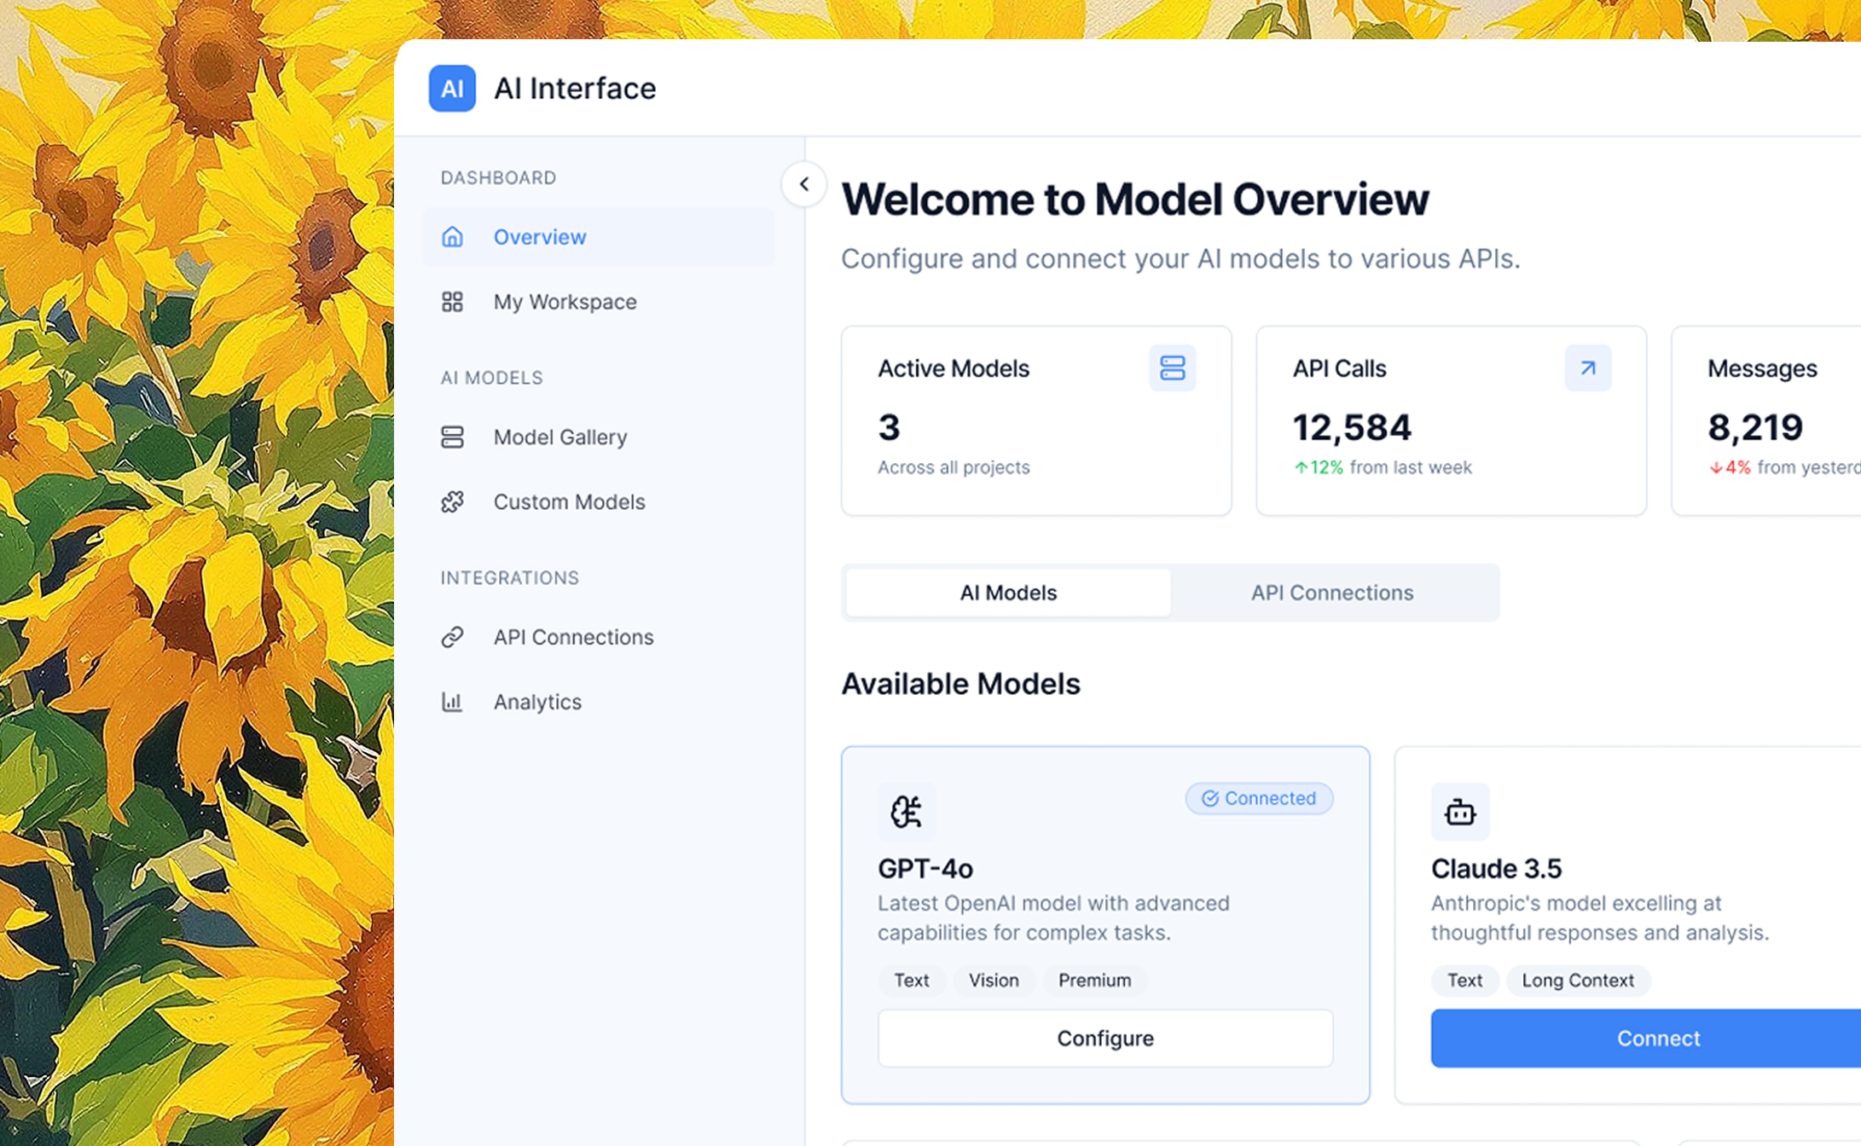This screenshot has width=1861, height=1146.
Task: Collapse the sidebar with the chevron button
Action: click(803, 184)
